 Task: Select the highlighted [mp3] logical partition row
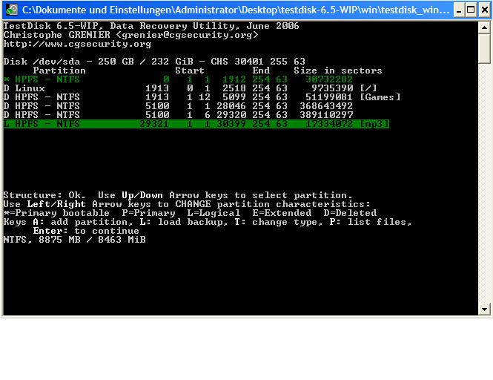pyautogui.click(x=196, y=124)
